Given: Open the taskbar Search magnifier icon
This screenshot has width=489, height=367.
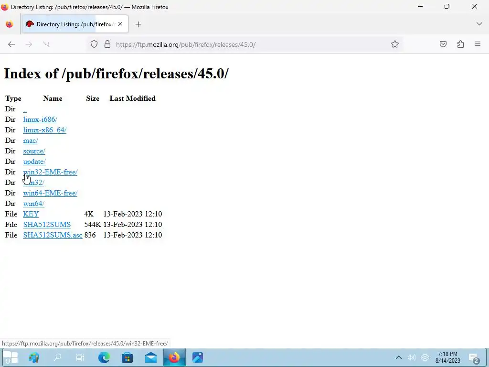Looking at the screenshot, I should coord(57,357).
